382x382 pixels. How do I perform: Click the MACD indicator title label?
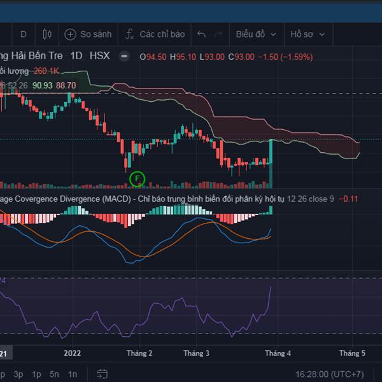(64, 199)
